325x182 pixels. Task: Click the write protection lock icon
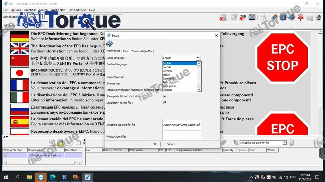click(x=6, y=155)
